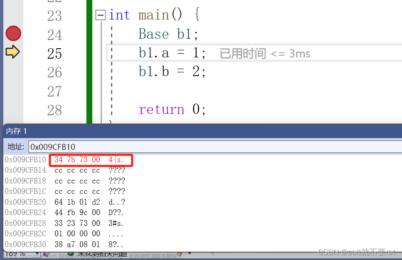Click line number 26 in the gutter
The height and width of the screenshot is (260, 402).
click(x=54, y=72)
